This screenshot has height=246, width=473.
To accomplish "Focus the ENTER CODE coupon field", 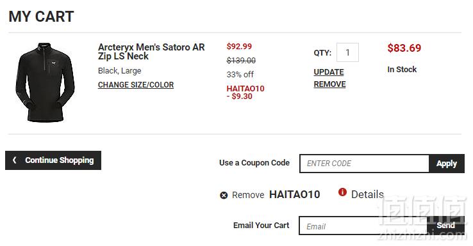I will click(x=364, y=164).
